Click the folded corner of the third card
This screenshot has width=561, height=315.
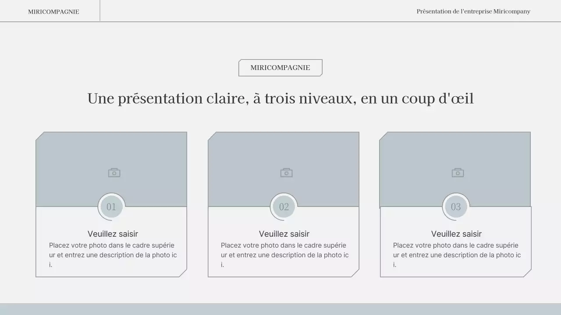pyautogui.click(x=526, y=272)
